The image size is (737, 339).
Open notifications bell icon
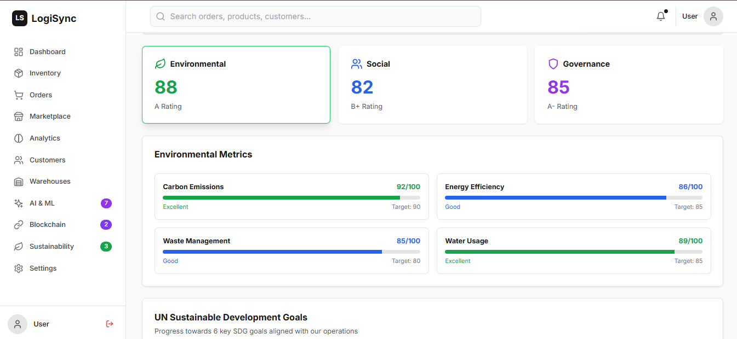(661, 16)
